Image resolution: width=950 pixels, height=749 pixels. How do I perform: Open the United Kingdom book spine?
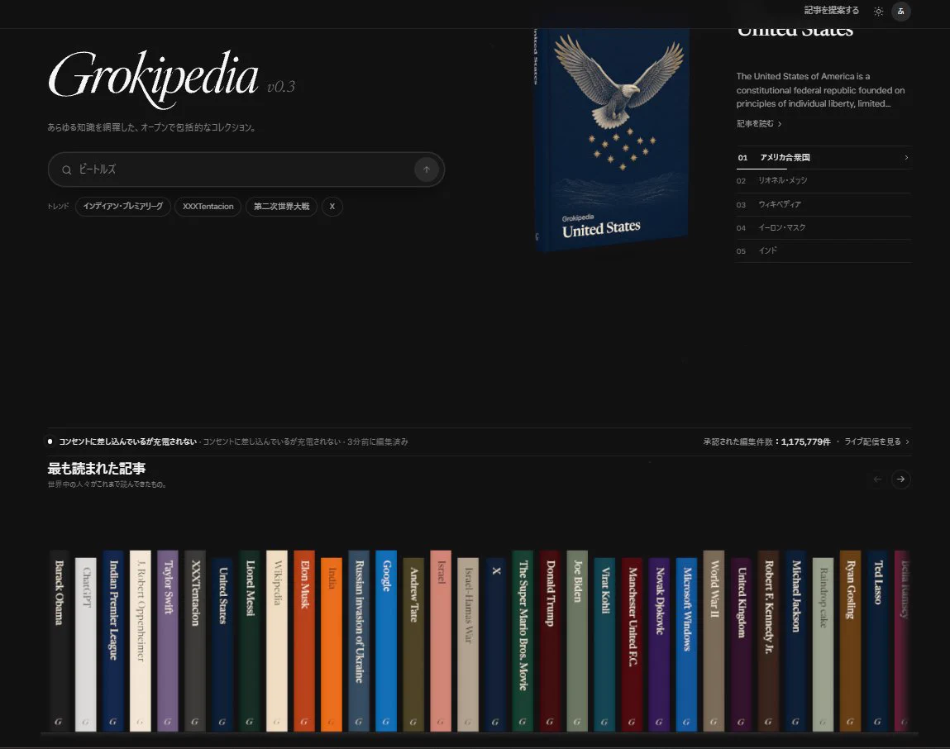pyautogui.click(x=741, y=644)
